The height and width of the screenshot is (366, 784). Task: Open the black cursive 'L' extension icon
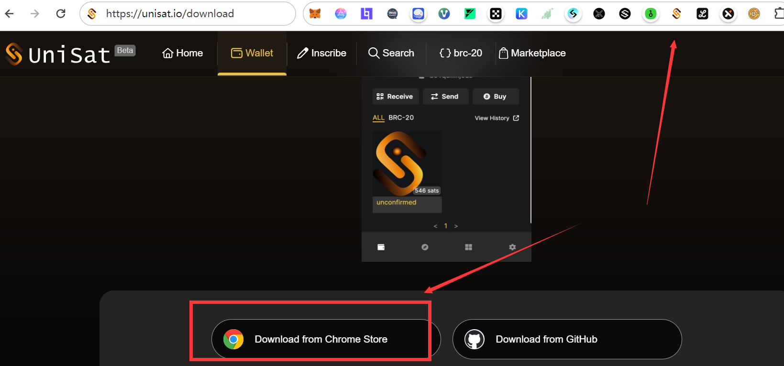coord(702,14)
